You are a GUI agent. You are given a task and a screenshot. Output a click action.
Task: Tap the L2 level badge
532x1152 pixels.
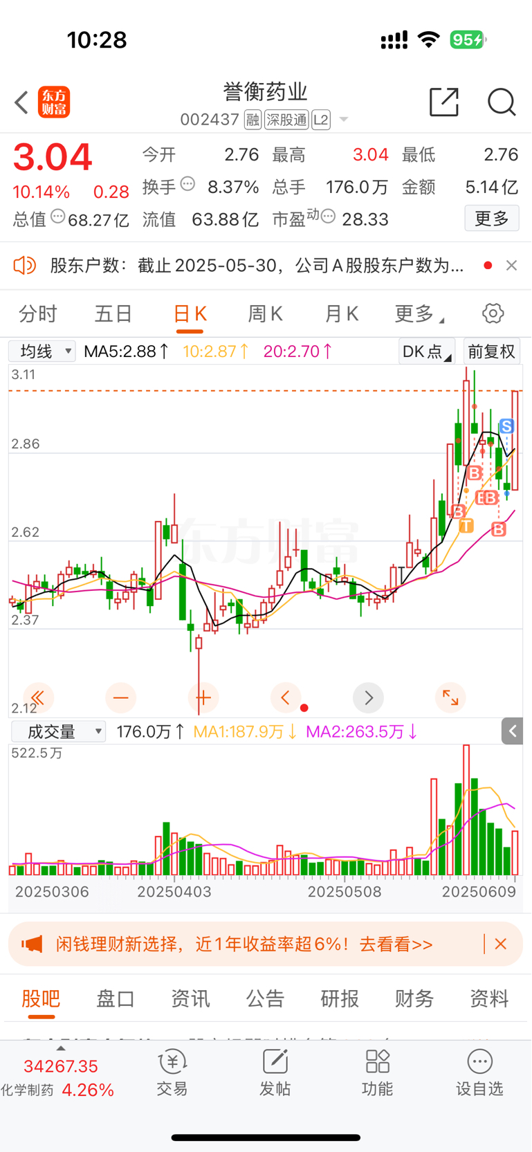click(321, 120)
